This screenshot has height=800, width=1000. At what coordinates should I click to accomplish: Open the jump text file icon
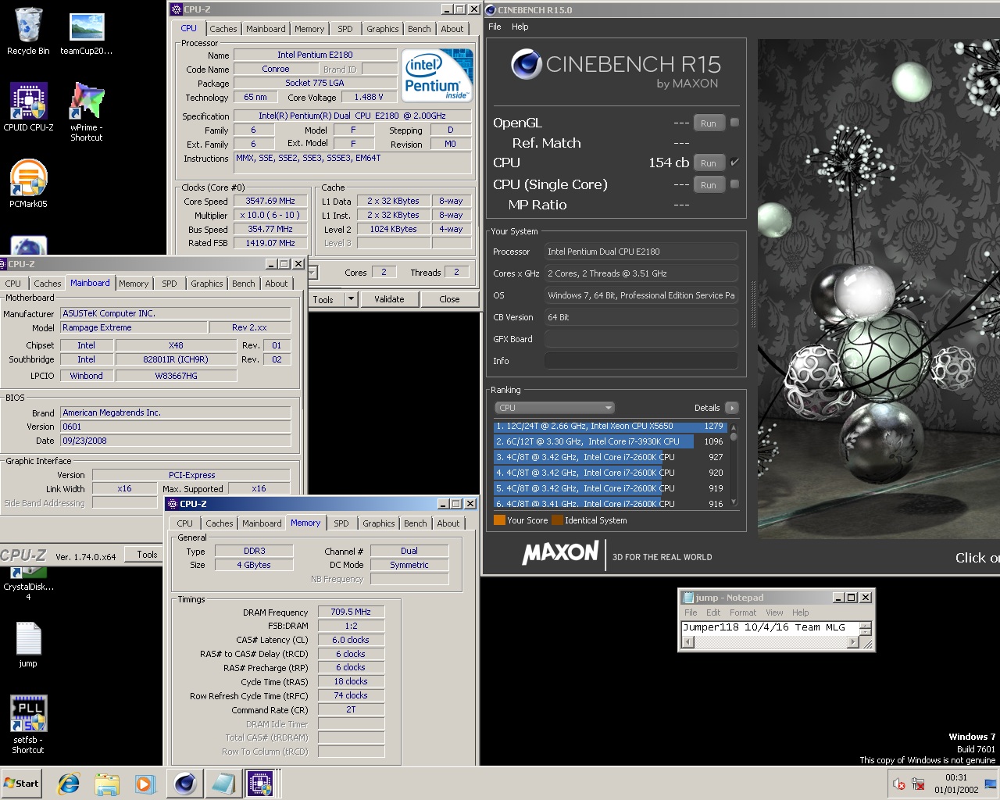(28, 645)
